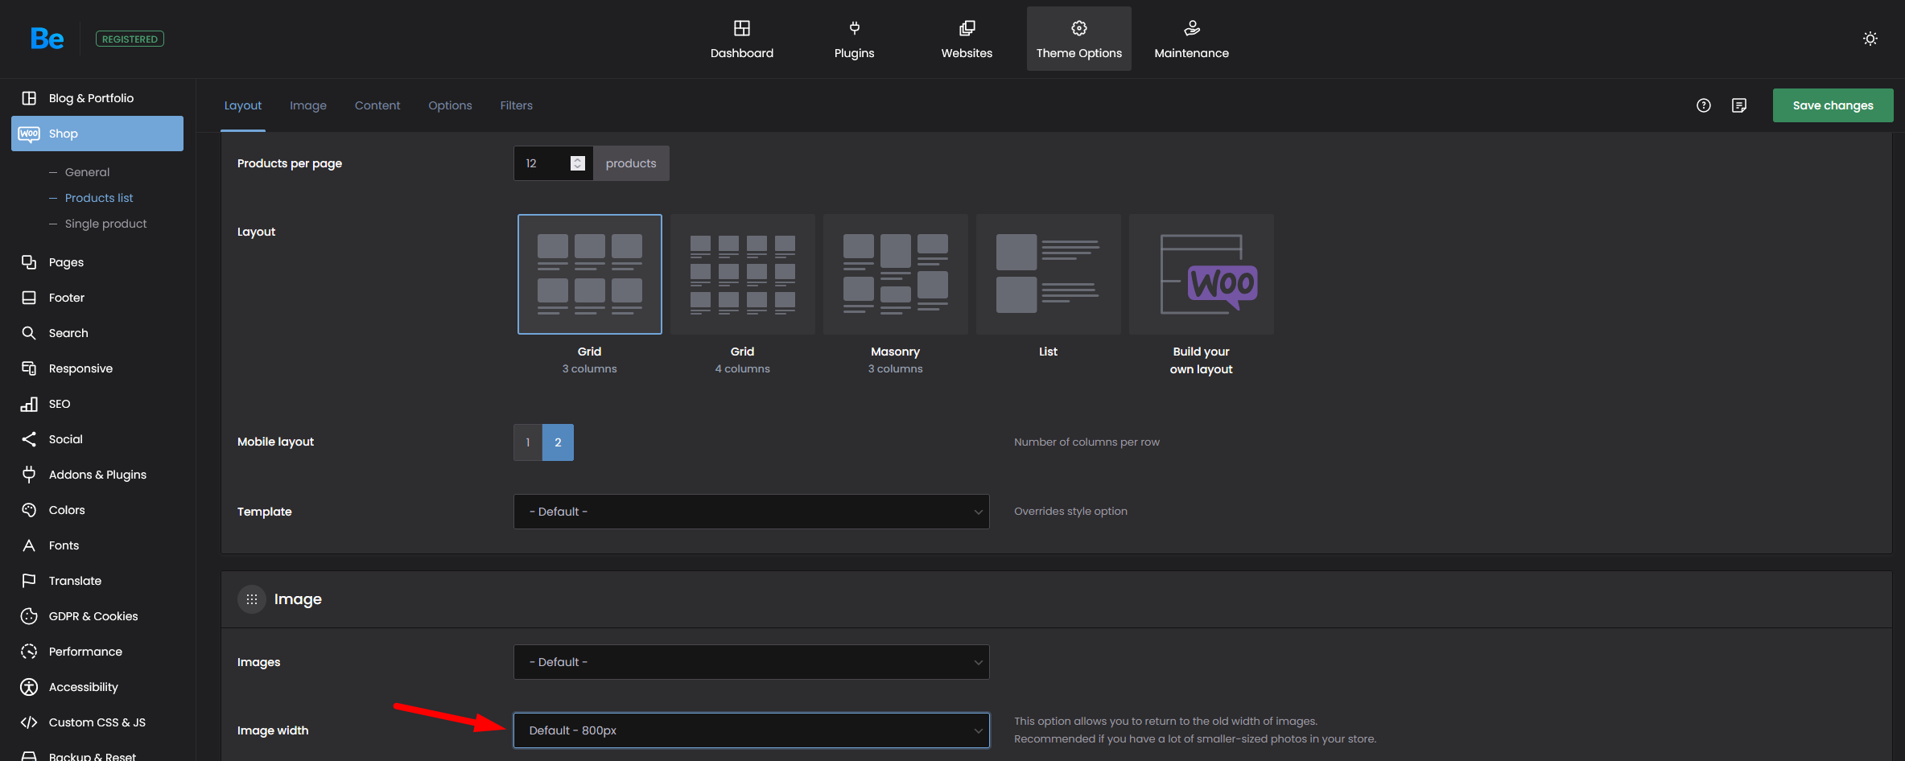1905x761 pixels.
Task: Click Products per page number field
Action: 553,163
